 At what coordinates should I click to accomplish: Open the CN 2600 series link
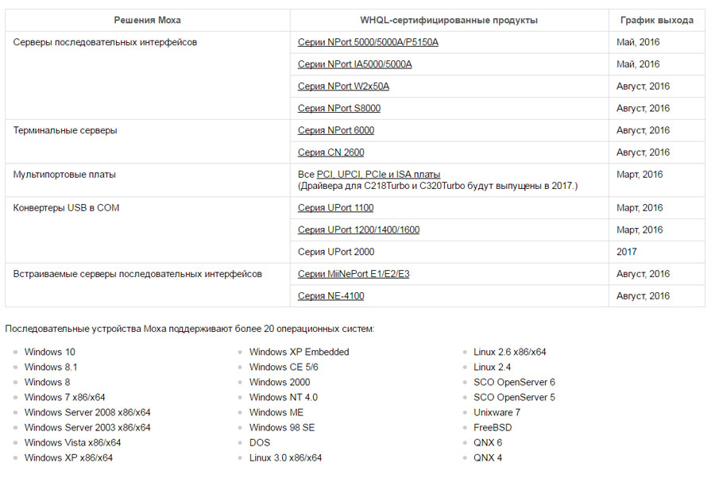[330, 152]
